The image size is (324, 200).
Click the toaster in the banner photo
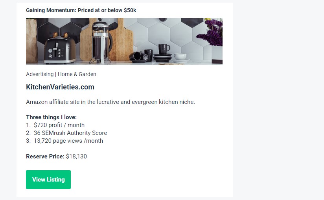60,49
